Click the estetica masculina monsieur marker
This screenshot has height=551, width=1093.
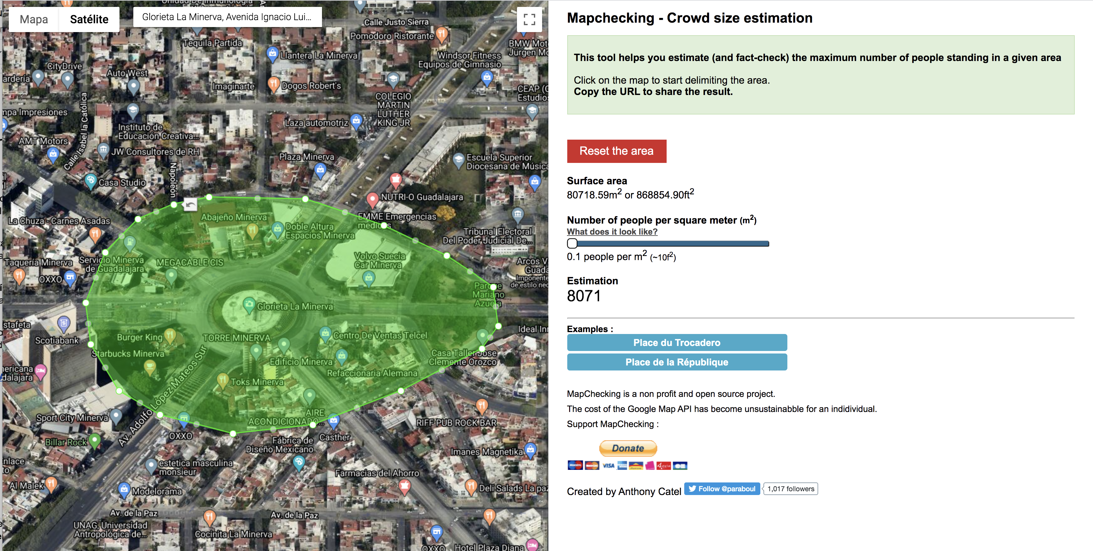[151, 466]
